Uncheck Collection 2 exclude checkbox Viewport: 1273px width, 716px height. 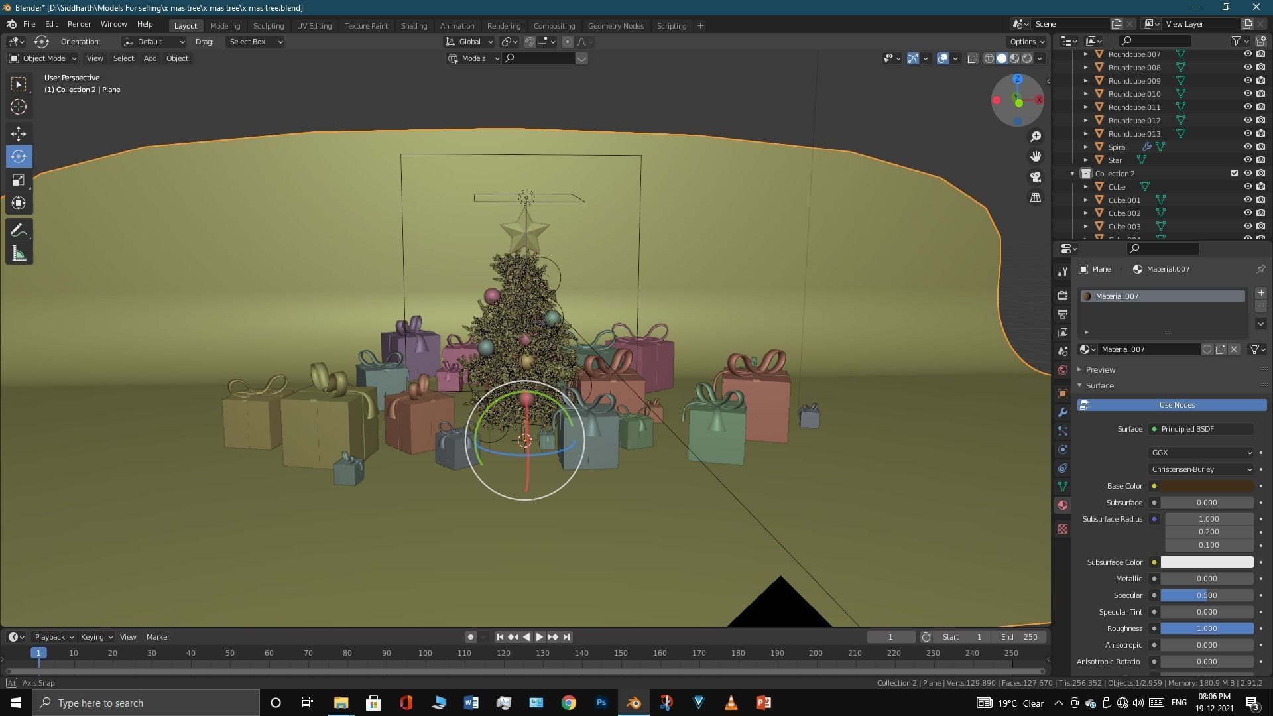click(1234, 174)
